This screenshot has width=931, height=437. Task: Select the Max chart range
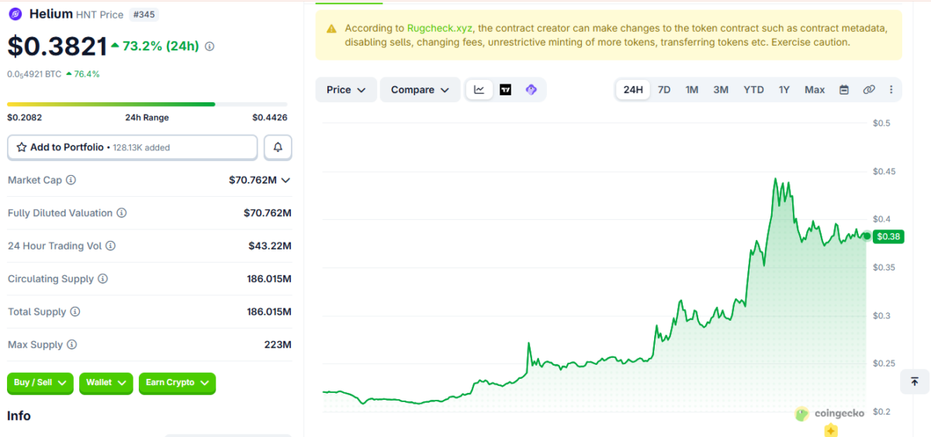(x=815, y=90)
